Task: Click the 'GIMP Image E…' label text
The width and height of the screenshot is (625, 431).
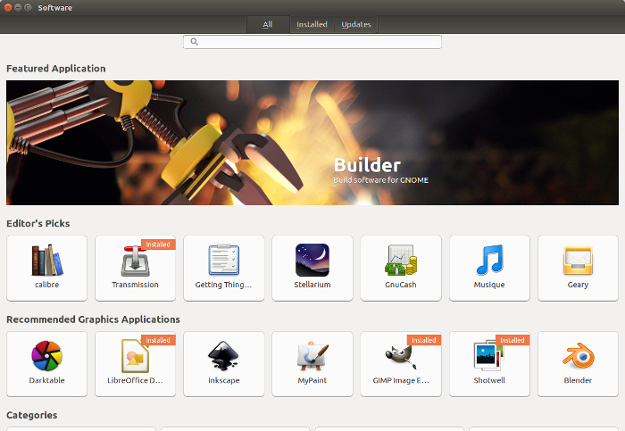Action: coord(401,380)
